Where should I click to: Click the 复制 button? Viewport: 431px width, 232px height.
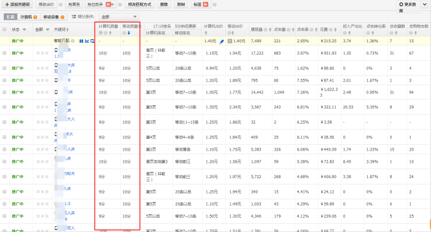click(x=181, y=4)
